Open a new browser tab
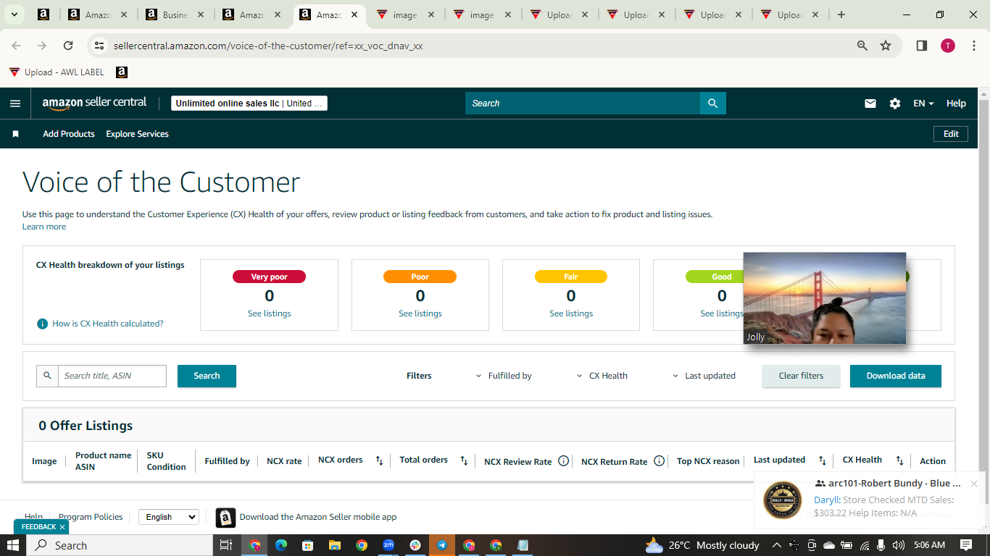990x556 pixels. click(841, 14)
